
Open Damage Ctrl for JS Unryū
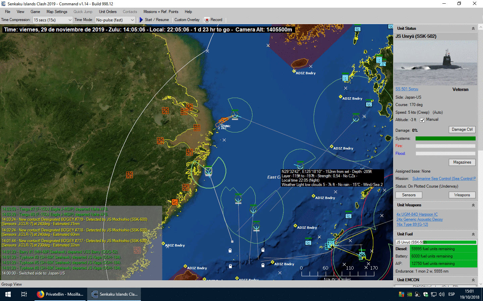click(x=462, y=129)
